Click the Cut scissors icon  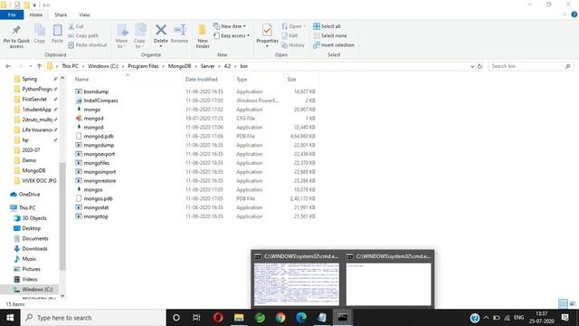coord(71,26)
